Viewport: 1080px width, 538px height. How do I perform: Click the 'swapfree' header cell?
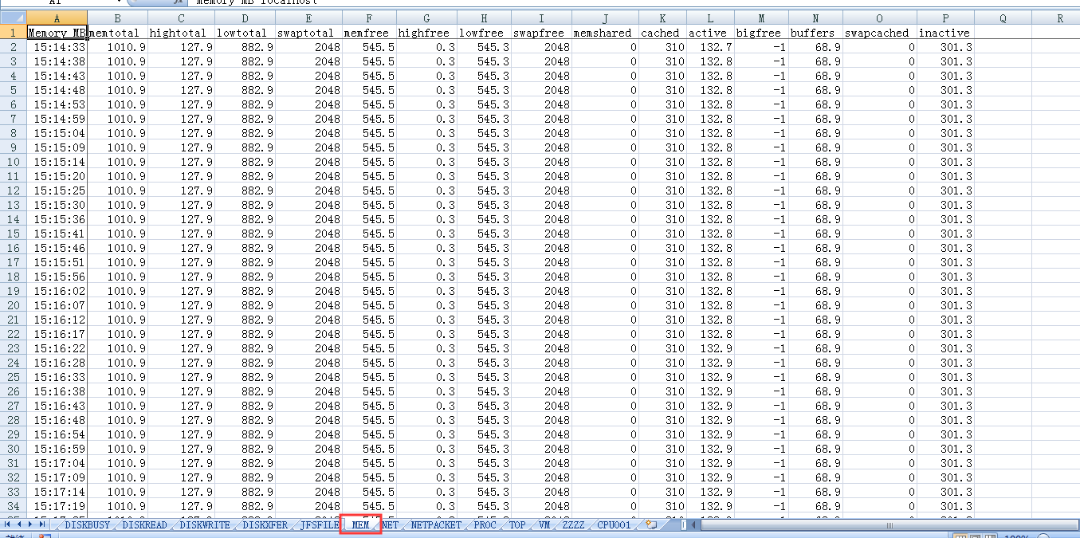[x=541, y=33]
